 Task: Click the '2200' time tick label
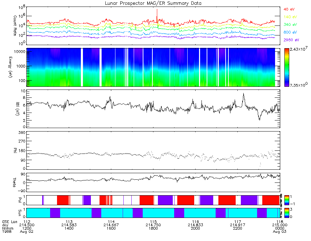pyautogui.click(x=238, y=228)
